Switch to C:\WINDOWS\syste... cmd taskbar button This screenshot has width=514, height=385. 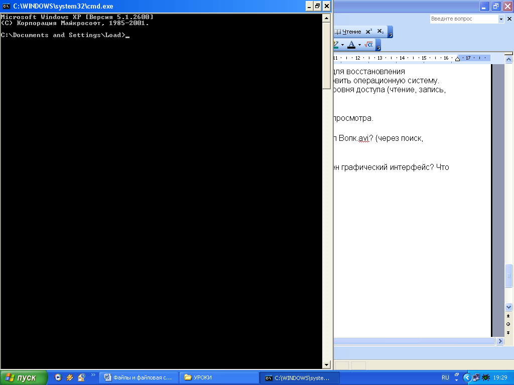tap(299, 377)
